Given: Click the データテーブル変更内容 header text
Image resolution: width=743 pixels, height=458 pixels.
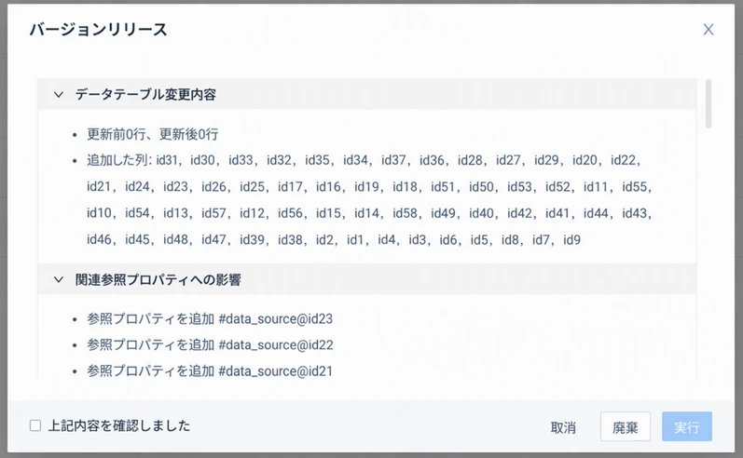Looking at the screenshot, I should pyautogui.click(x=145, y=95).
